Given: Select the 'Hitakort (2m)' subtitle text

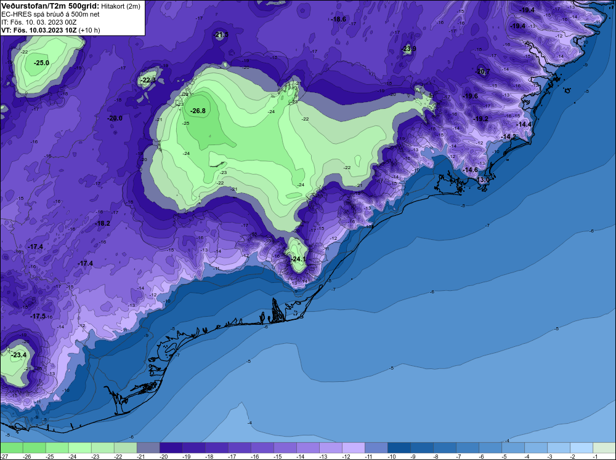Looking at the screenshot, I should [121, 6].
